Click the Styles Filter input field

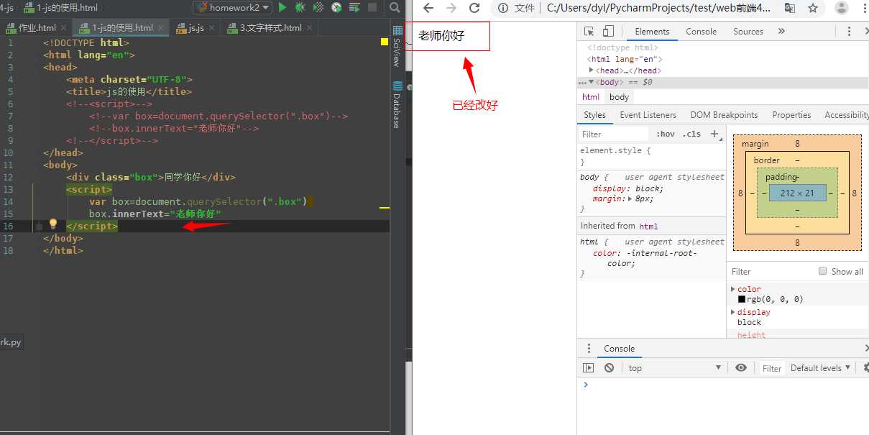pyautogui.click(x=615, y=134)
